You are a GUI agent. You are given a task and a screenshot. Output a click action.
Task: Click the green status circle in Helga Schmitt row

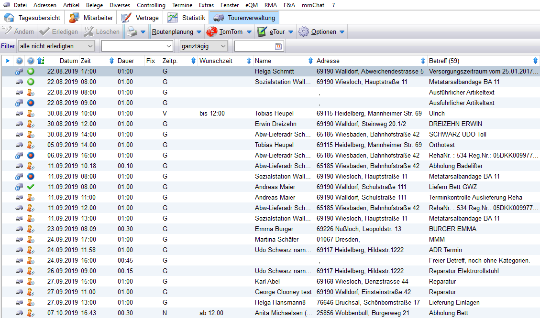[31, 71]
